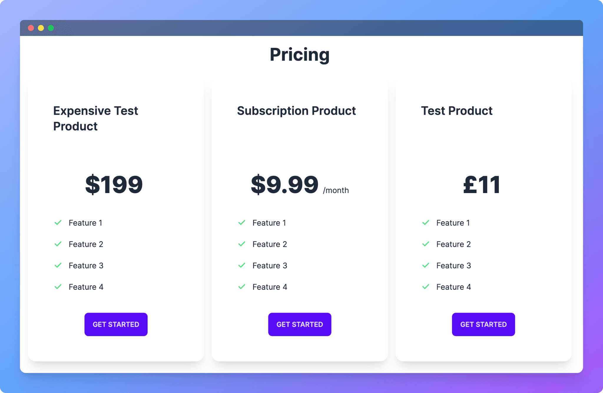Maximize the window using the green dot
This screenshot has height=393, width=603.
point(51,28)
